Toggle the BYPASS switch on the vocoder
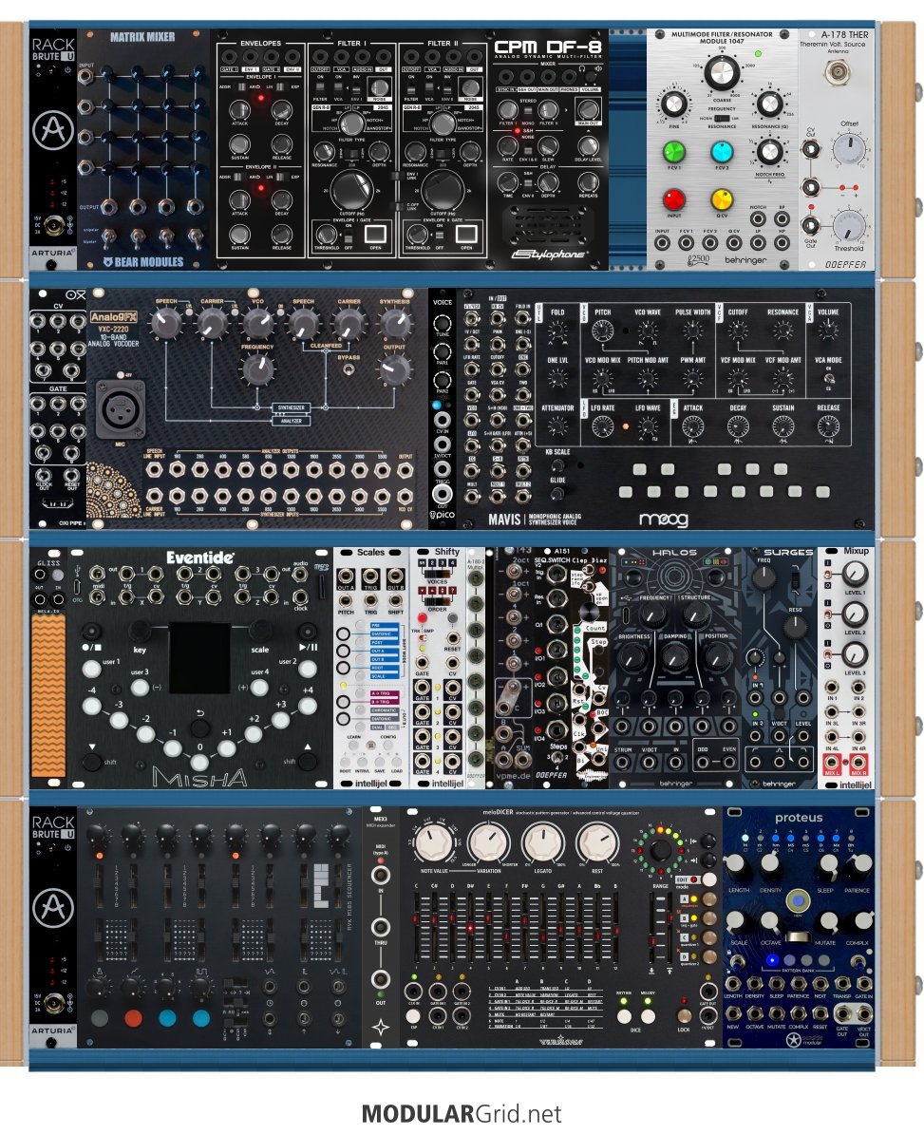The width and height of the screenshot is (924, 1134). click(348, 370)
